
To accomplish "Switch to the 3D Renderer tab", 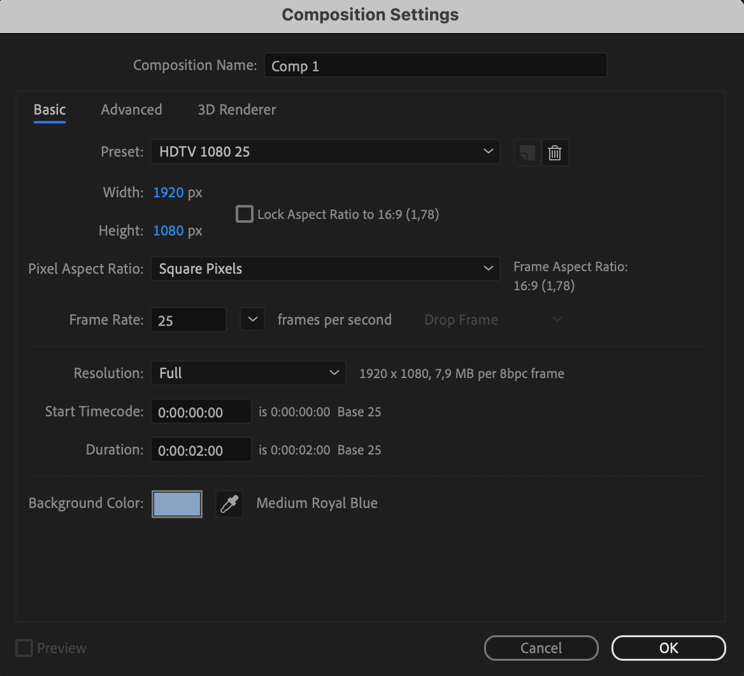I will tap(237, 109).
